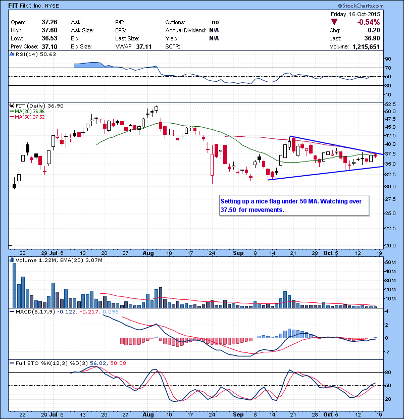
Task: Click the stochastic %D value 50.08
Action: (x=118, y=363)
